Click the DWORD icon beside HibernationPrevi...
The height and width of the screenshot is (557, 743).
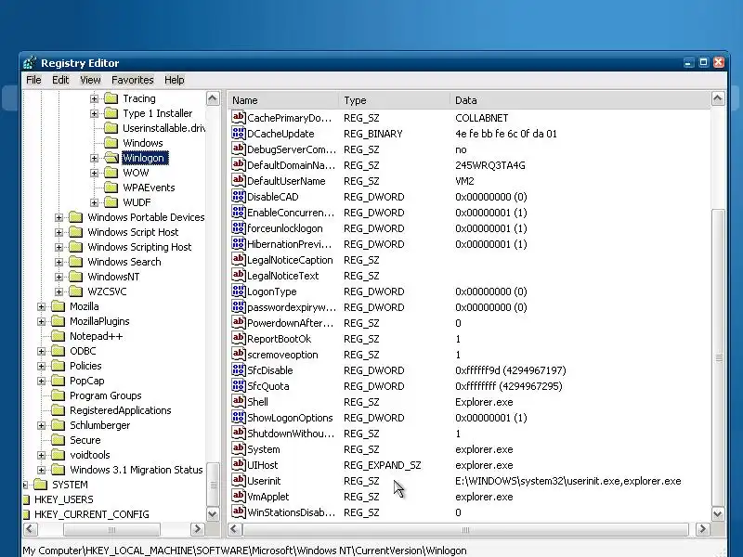[239, 243]
